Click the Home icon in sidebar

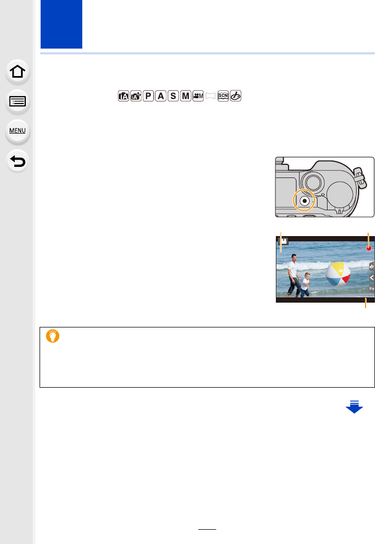[x=17, y=72]
